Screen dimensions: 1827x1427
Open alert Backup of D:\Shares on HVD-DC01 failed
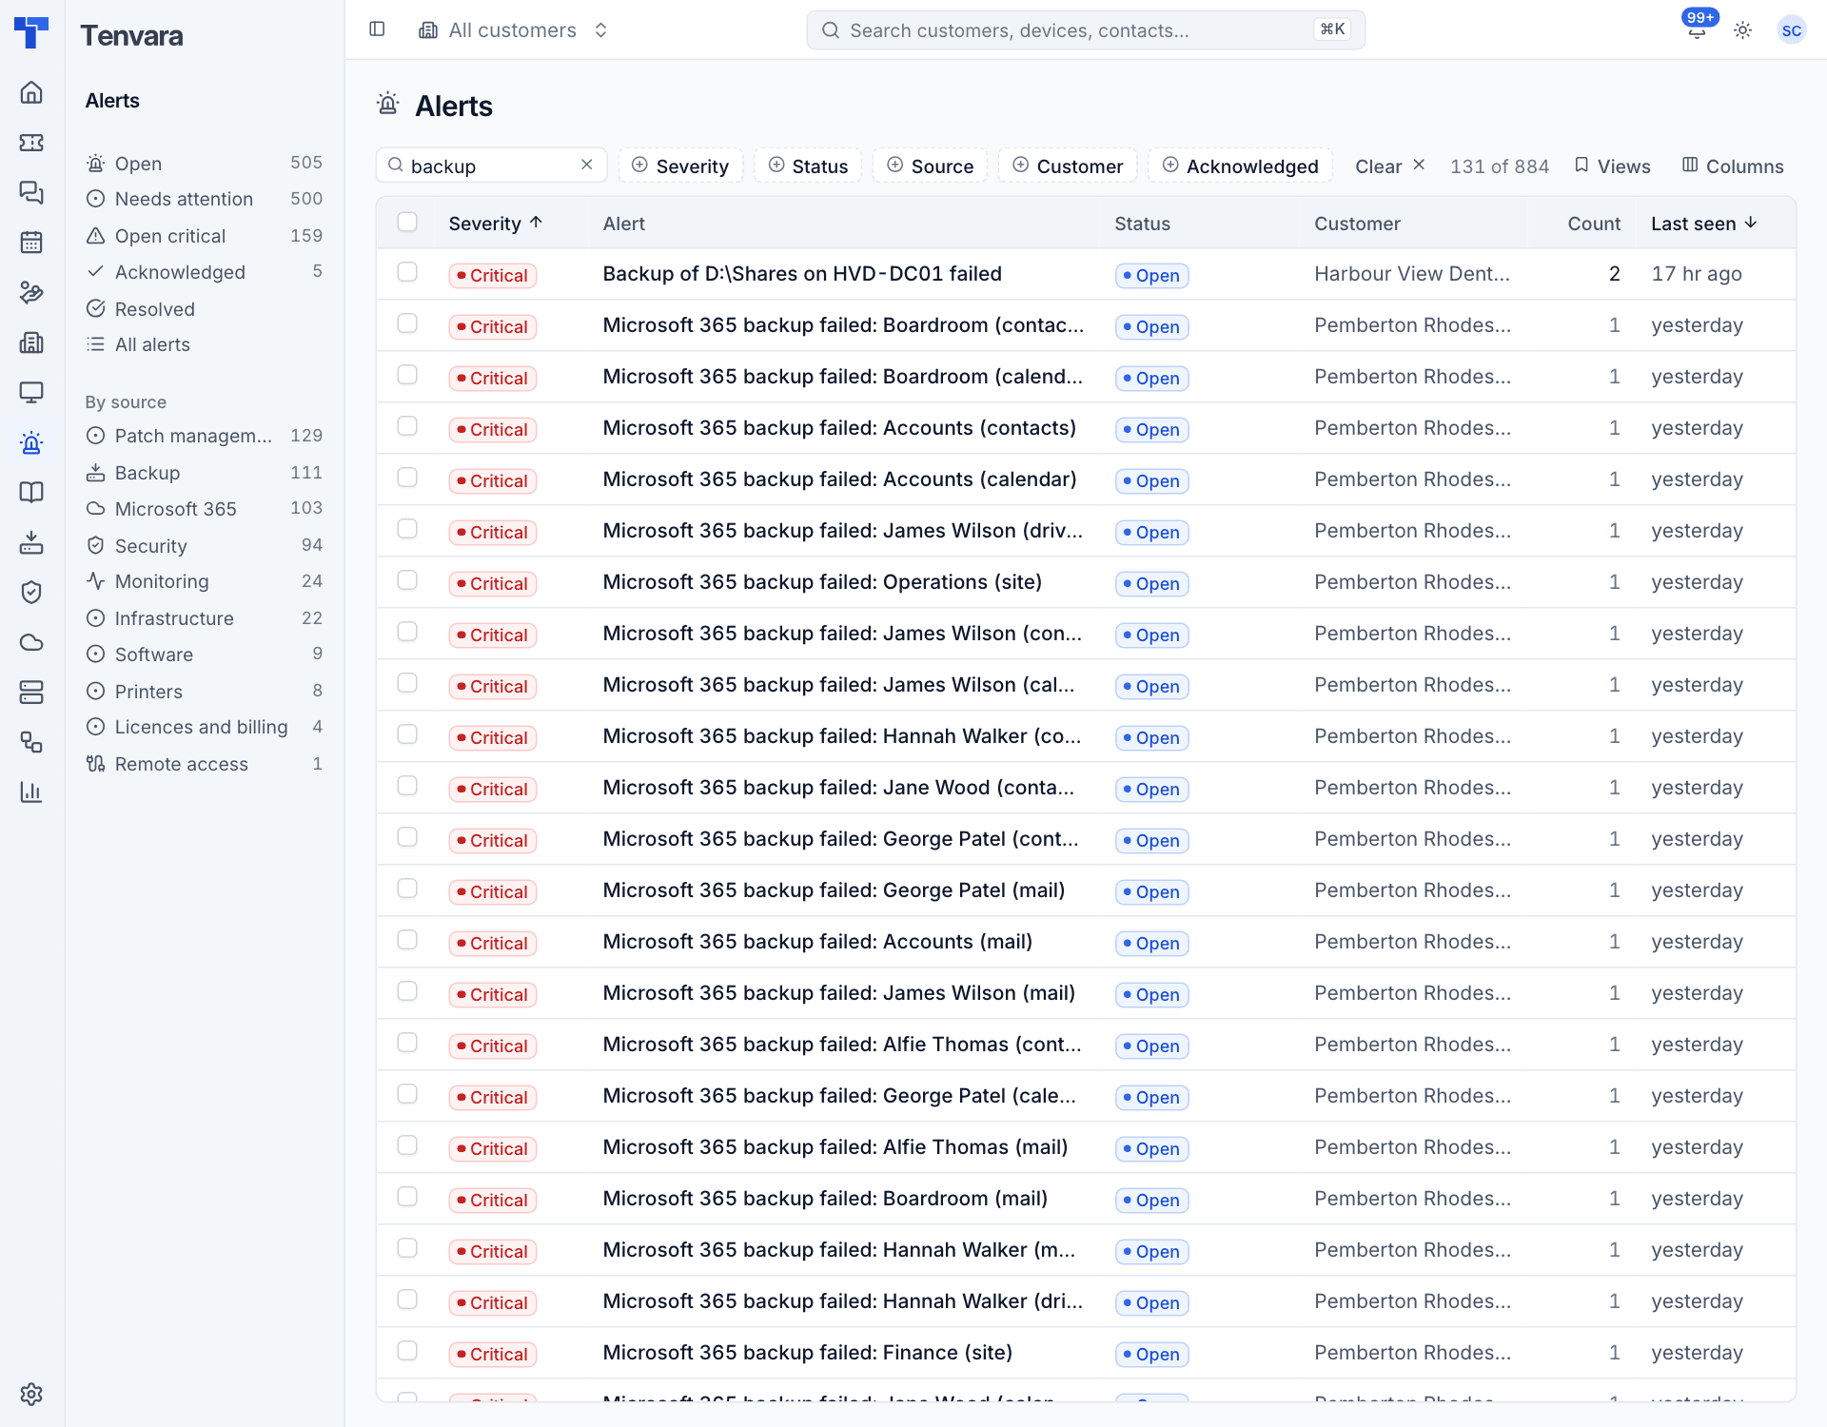[802, 274]
